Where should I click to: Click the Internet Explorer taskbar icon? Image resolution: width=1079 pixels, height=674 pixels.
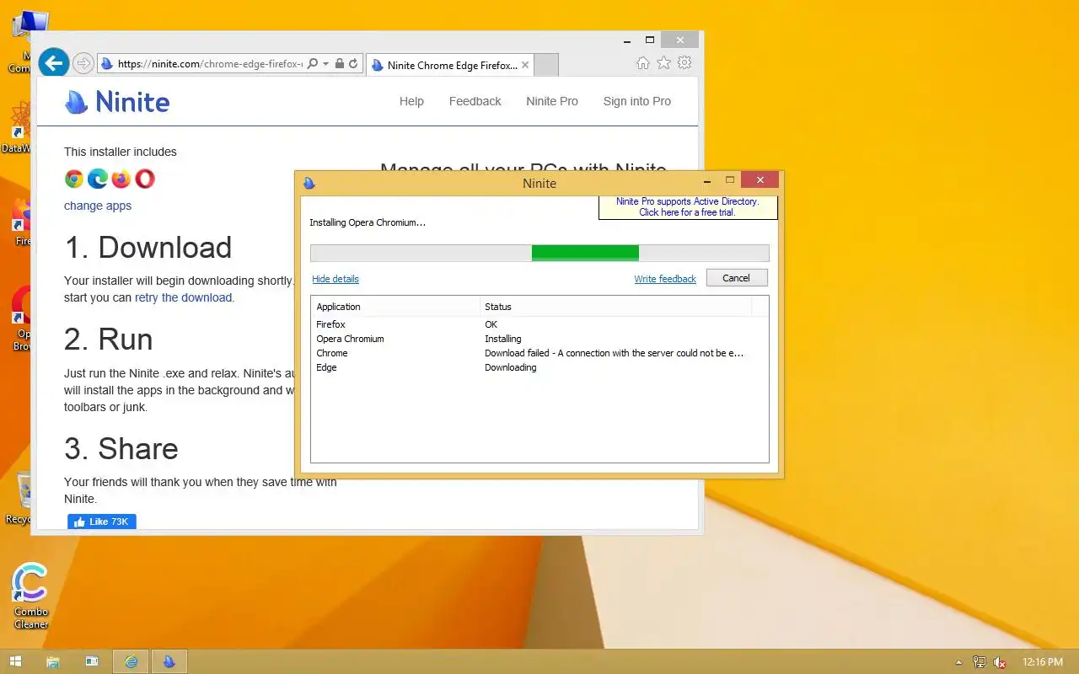click(132, 661)
